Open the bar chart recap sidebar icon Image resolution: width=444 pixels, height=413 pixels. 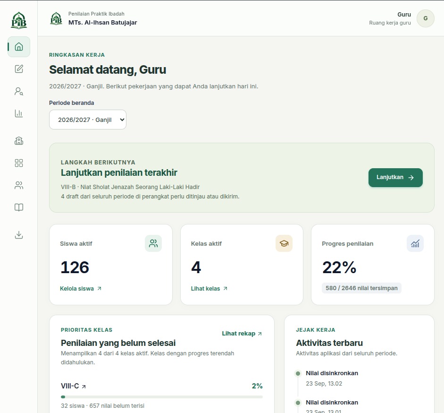tap(19, 113)
